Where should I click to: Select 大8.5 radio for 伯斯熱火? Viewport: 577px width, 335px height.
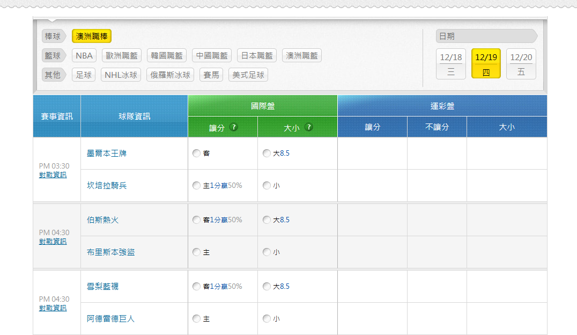[267, 220]
